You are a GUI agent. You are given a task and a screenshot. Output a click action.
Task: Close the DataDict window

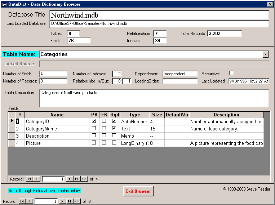click(x=270, y=4)
